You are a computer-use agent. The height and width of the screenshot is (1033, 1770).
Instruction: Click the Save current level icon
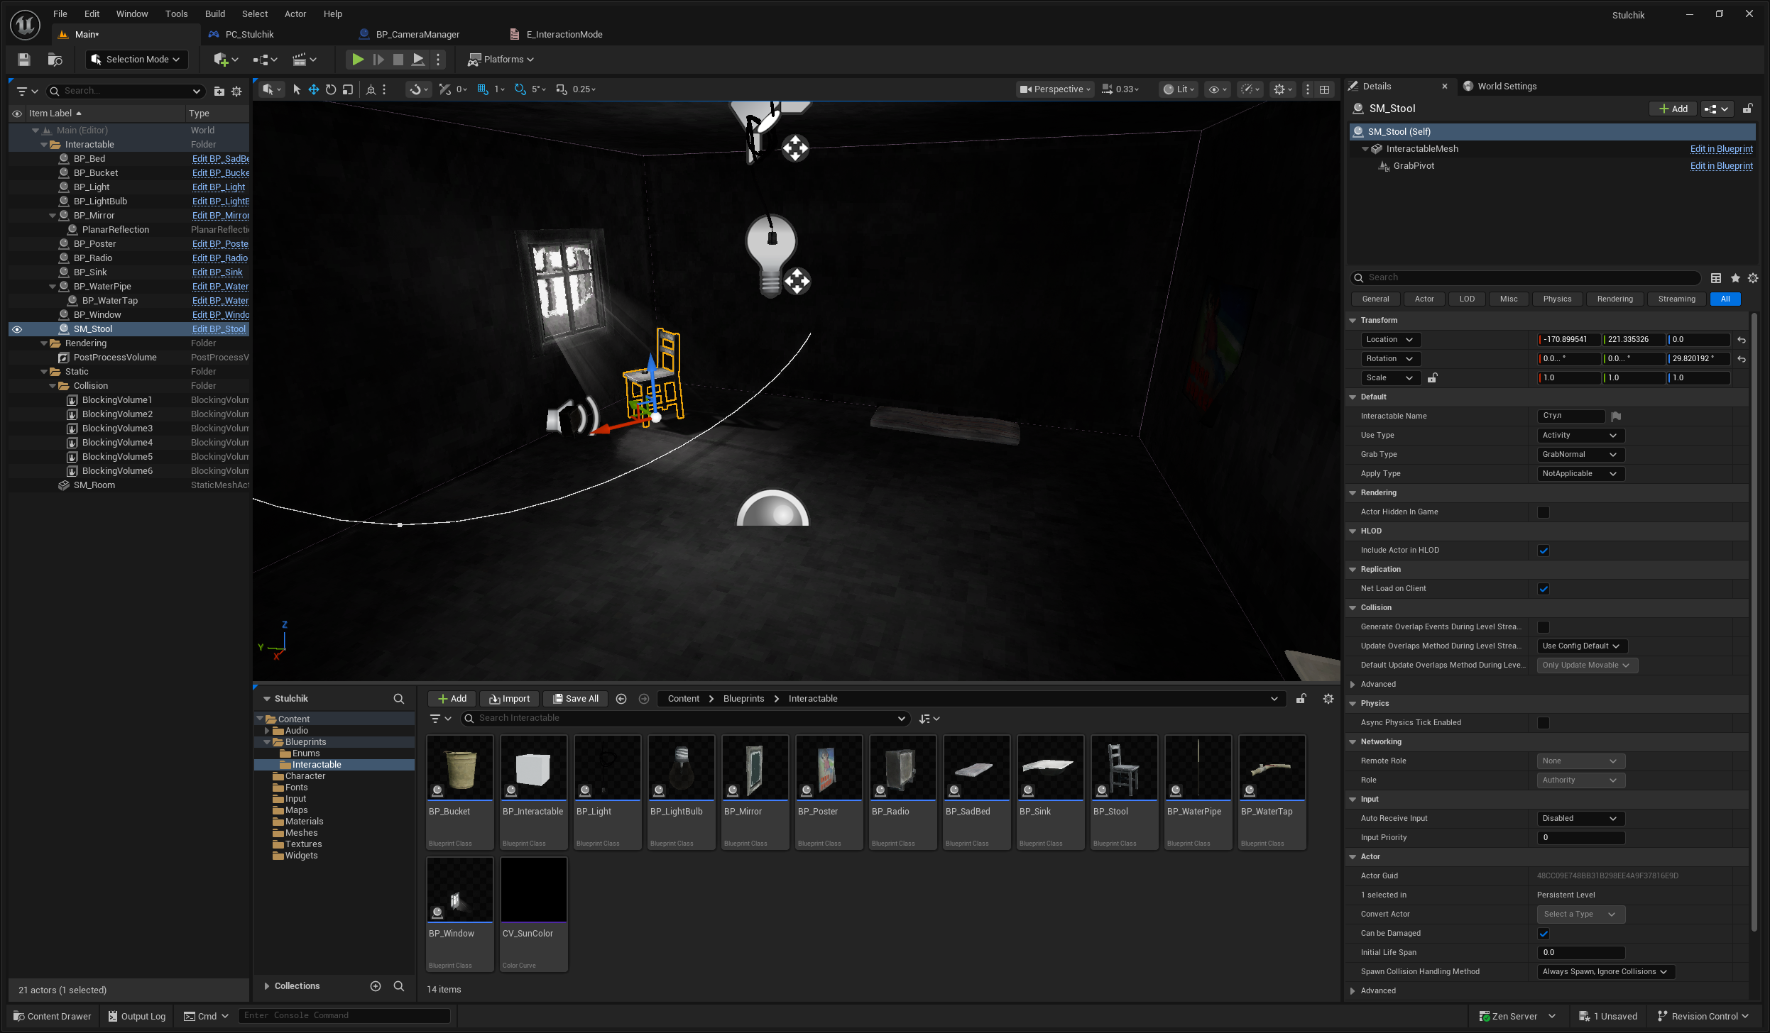point(24,60)
